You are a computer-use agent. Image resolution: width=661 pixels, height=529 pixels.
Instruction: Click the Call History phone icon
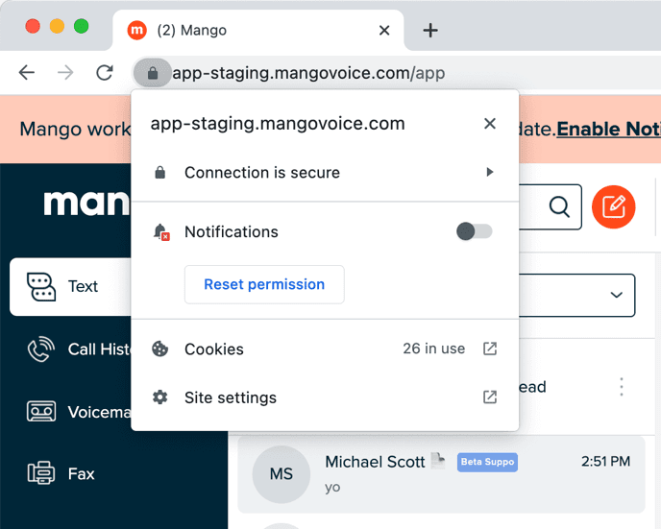[41, 349]
